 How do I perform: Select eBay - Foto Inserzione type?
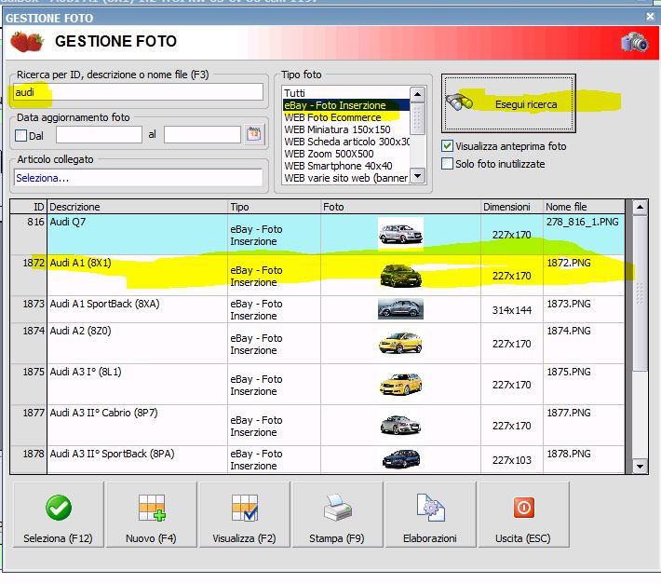click(x=346, y=105)
